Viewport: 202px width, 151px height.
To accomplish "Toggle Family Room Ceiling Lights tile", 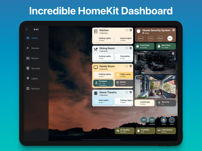I will [x=103, y=75].
